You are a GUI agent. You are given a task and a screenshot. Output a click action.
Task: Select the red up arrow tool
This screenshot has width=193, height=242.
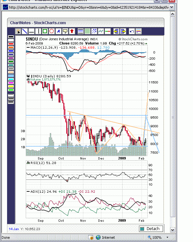tap(72, 31)
